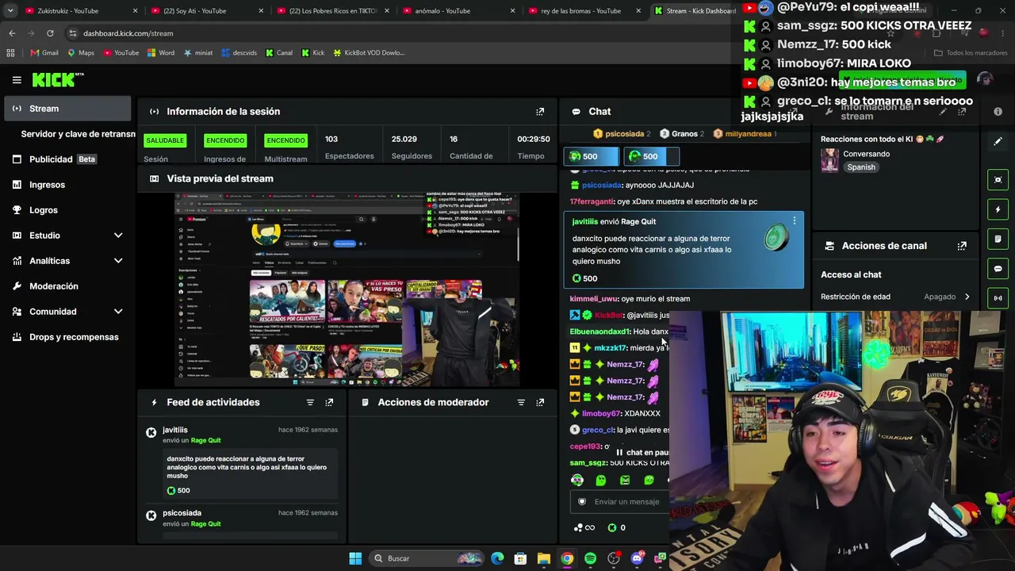The image size is (1015, 571).
Task: Open File Explorer from the taskbar
Action: point(543,558)
